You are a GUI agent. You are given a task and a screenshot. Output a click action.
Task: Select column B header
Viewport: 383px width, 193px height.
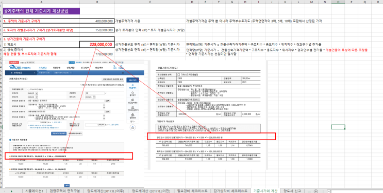[97, 2]
